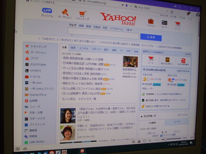206x154 pixels.
Task: Select the 主要 news tab
Action: point(64,47)
